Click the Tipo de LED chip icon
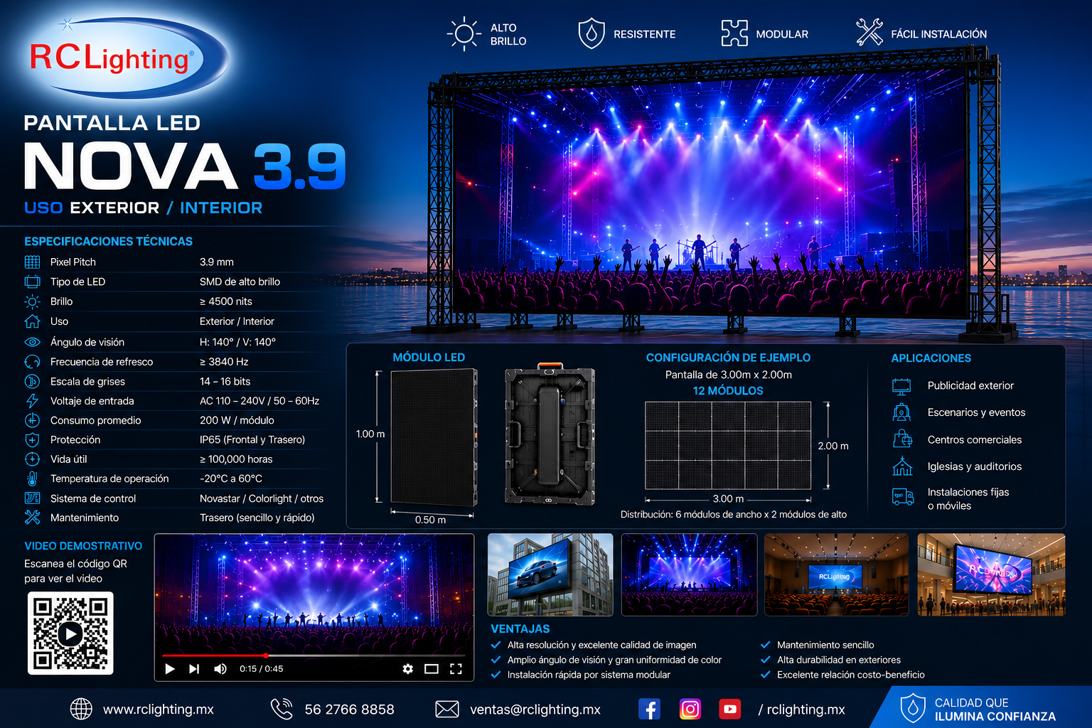Viewport: 1092px width, 728px height. tap(33, 282)
